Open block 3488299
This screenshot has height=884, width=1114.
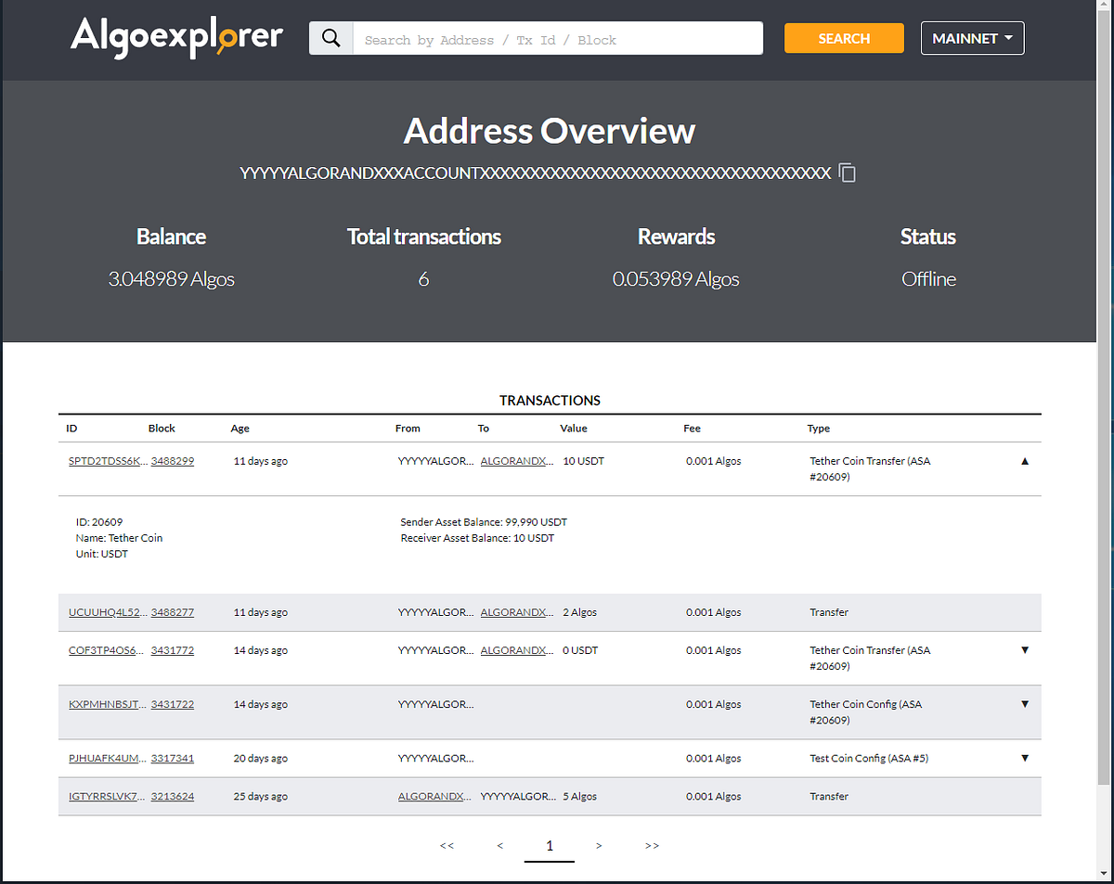(x=173, y=460)
